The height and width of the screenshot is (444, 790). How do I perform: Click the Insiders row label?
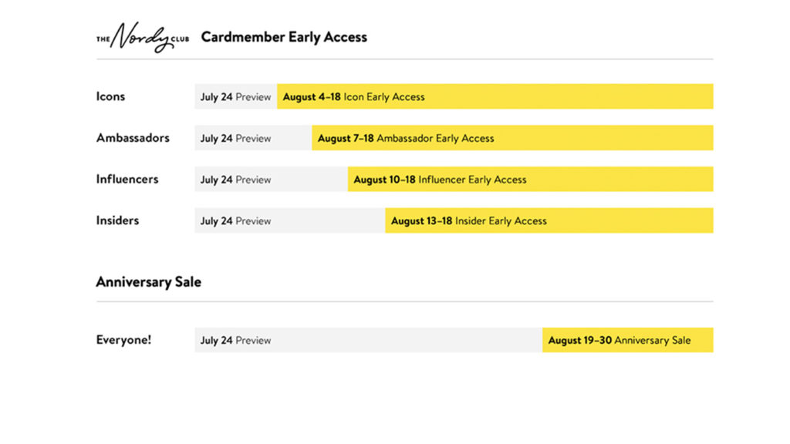tap(117, 220)
